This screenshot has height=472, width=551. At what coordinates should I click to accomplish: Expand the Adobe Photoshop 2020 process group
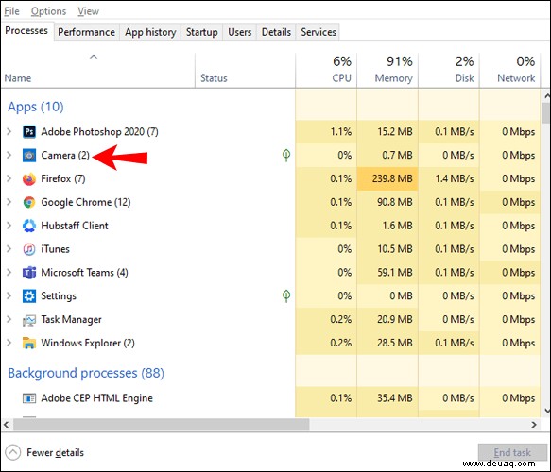pyautogui.click(x=9, y=131)
